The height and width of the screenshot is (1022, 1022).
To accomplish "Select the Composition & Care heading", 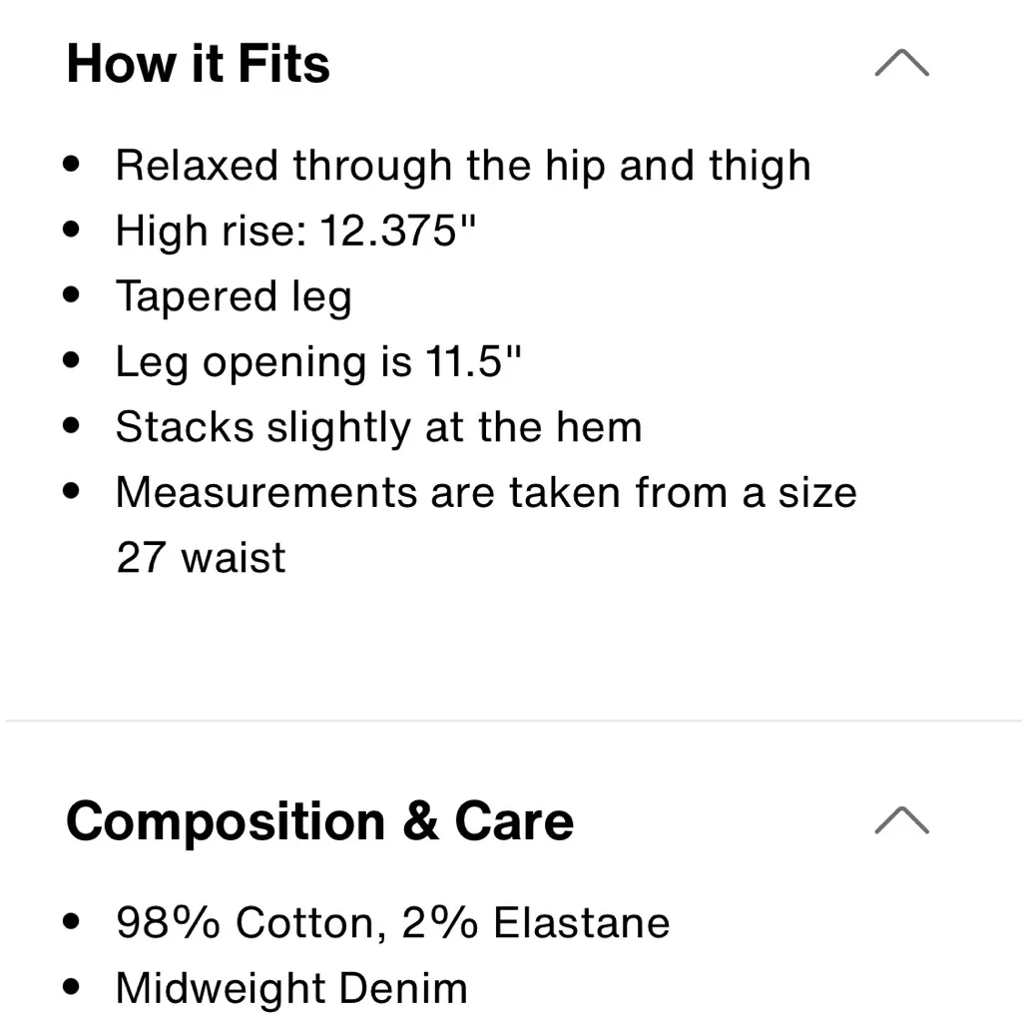I will [320, 821].
